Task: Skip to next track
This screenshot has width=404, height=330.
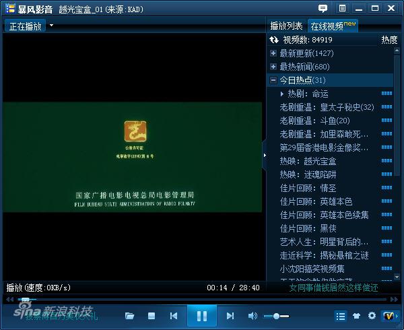Action: [230, 316]
